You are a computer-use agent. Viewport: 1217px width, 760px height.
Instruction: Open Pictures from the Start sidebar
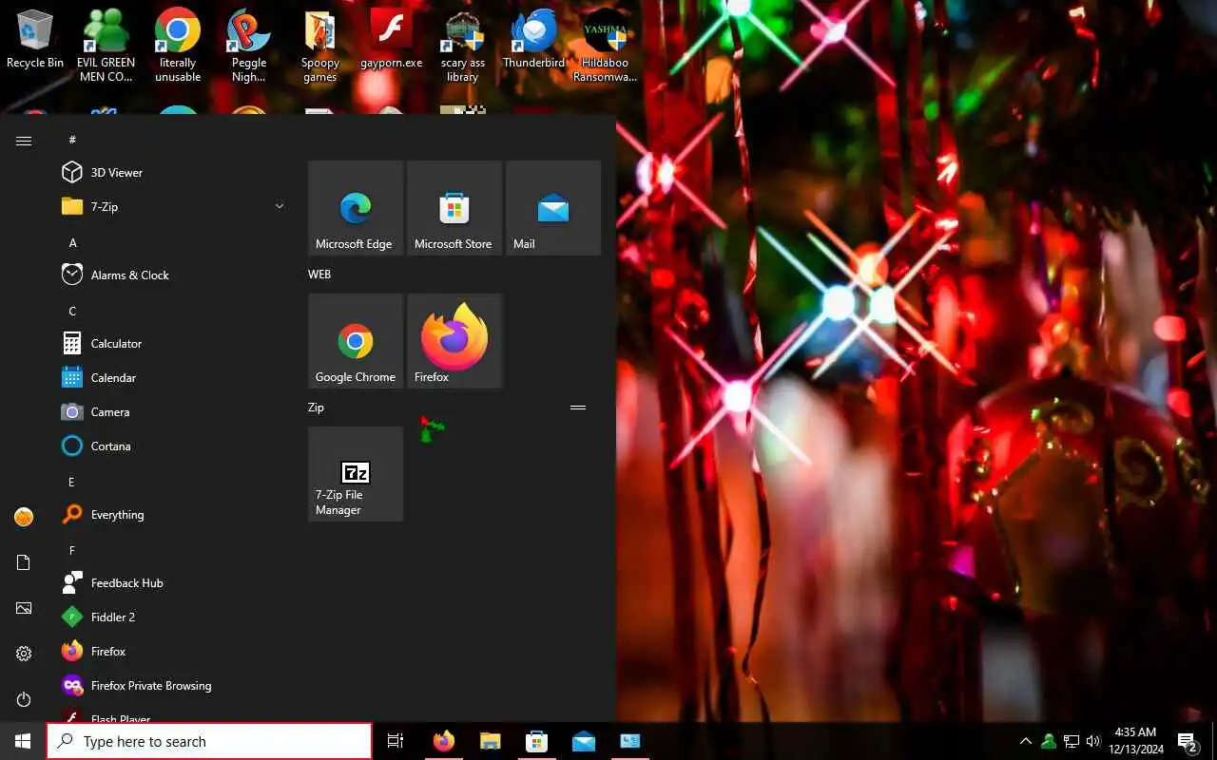24,608
